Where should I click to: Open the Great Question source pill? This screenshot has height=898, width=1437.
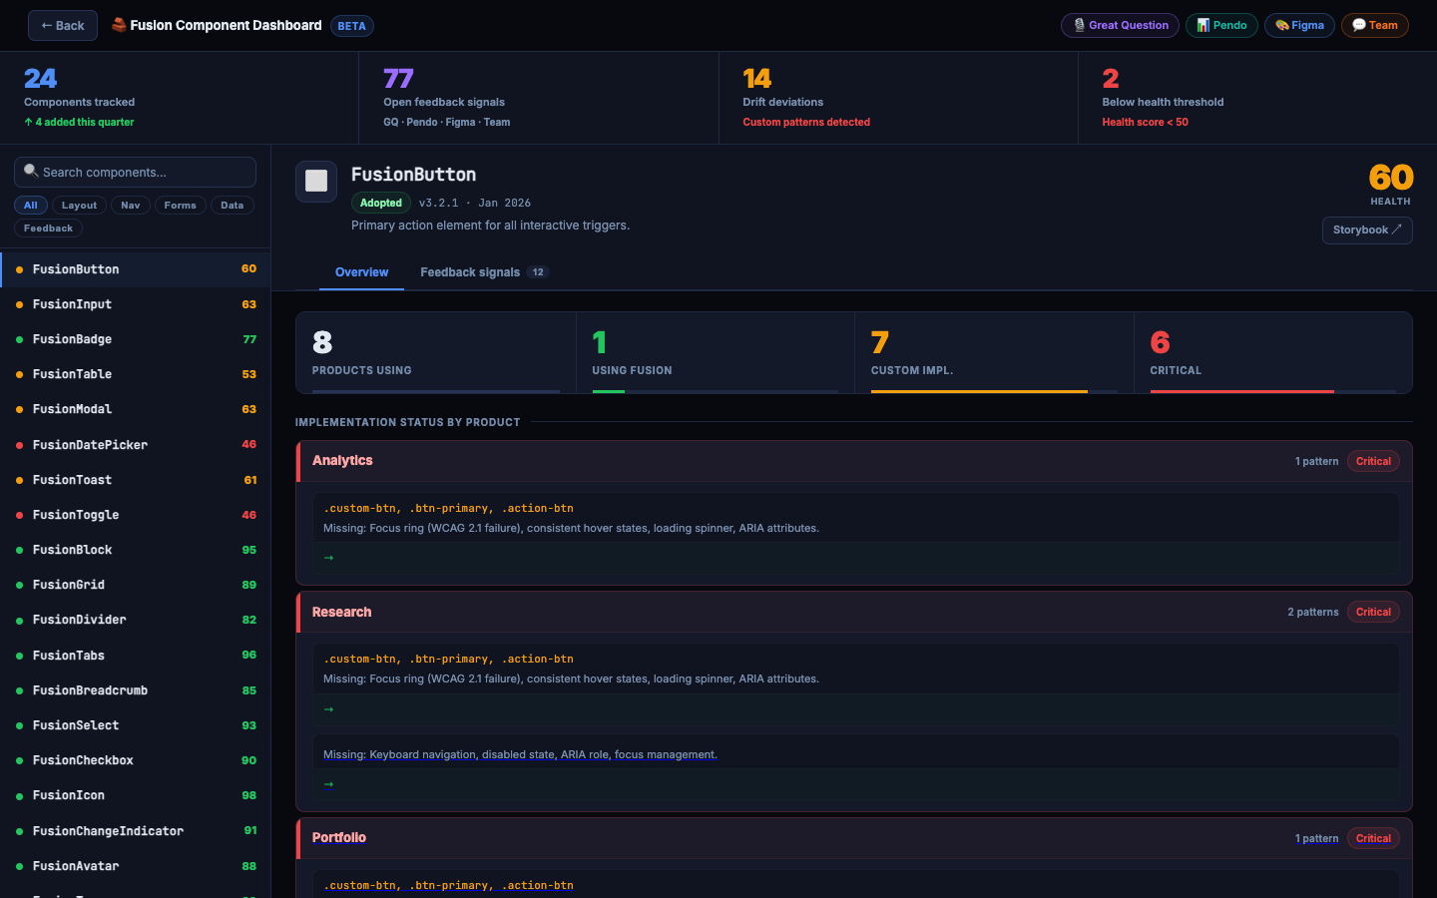1120,26
